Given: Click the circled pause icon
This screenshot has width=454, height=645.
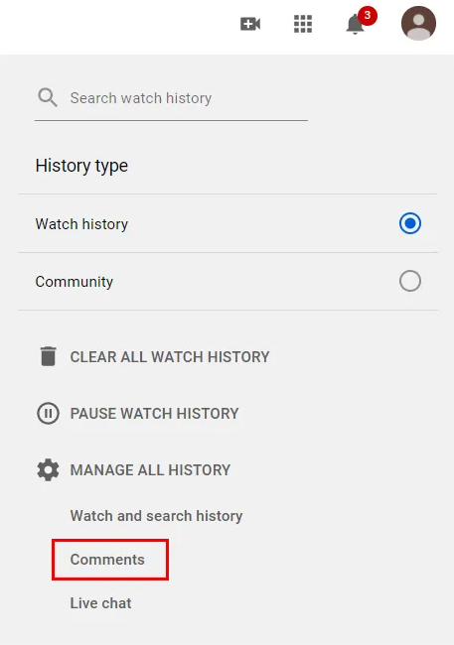Looking at the screenshot, I should click(49, 413).
